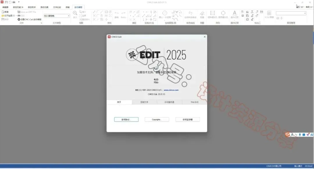This screenshot has height=169, width=314.
Task: Click the 窗口放大 zoom window icon
Action: [x=81, y=19]
